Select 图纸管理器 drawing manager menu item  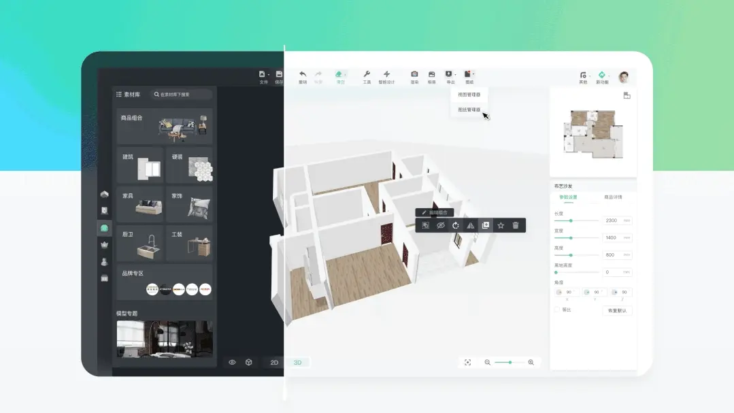(469, 110)
